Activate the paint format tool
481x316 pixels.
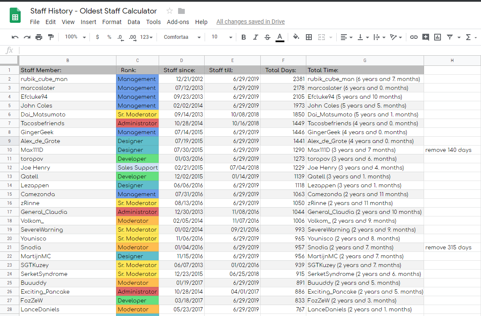pos(51,37)
